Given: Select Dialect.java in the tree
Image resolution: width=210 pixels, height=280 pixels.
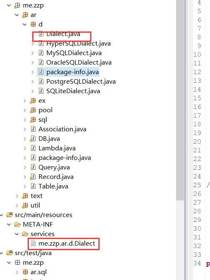Looking at the screenshot, I should point(63,34).
